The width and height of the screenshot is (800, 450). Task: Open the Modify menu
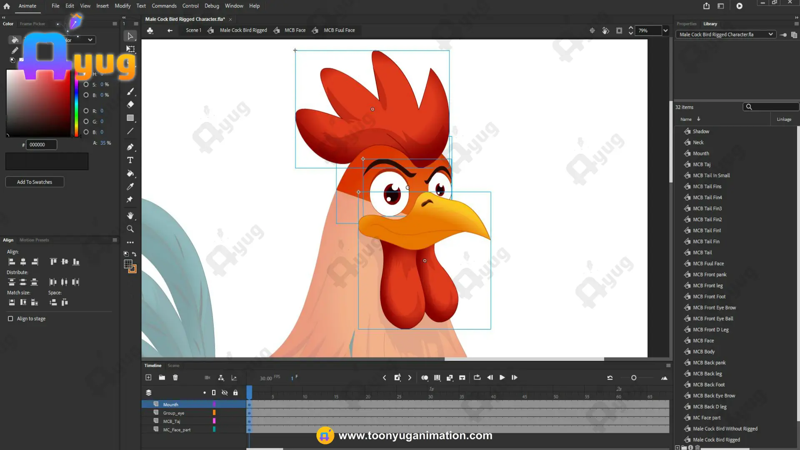click(x=122, y=6)
